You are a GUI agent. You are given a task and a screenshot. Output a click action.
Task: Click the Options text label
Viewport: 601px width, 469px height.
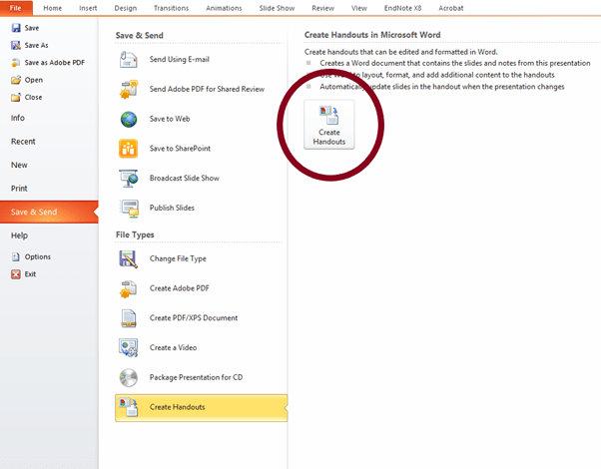(x=38, y=256)
